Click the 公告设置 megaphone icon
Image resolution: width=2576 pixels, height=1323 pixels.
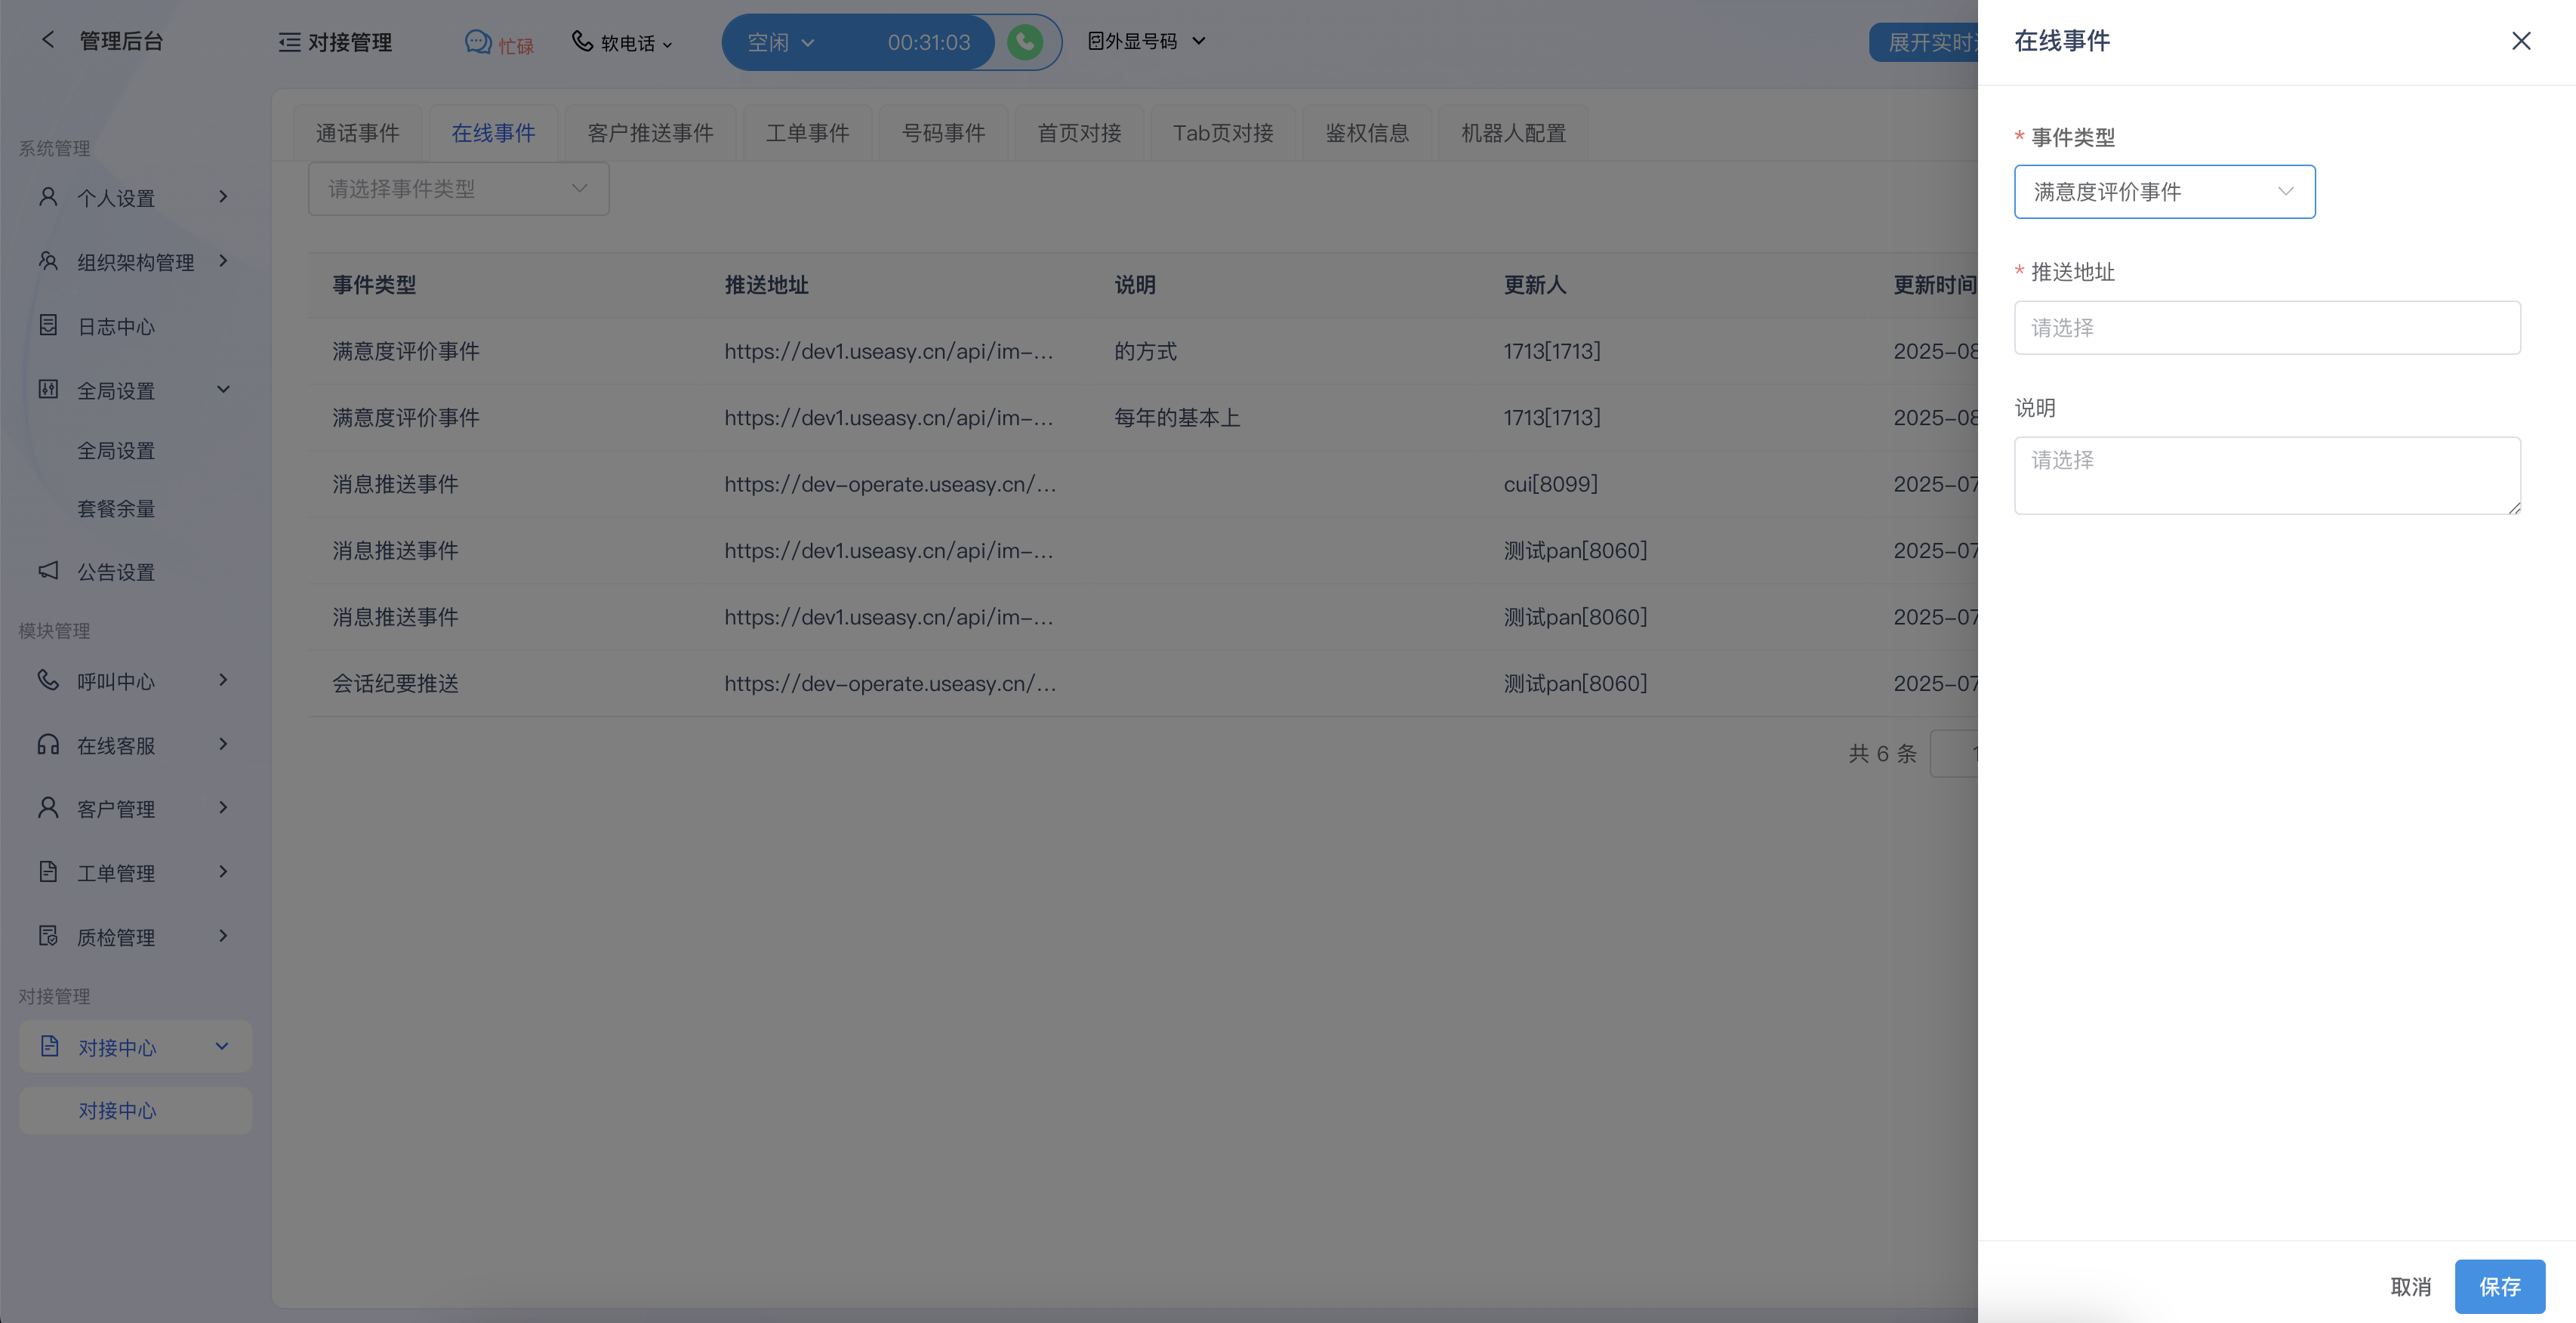click(48, 570)
